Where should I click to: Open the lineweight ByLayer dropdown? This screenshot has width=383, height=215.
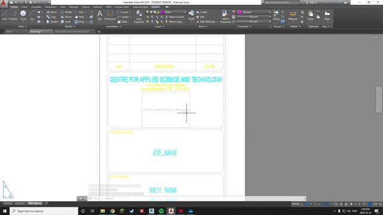click(254, 17)
